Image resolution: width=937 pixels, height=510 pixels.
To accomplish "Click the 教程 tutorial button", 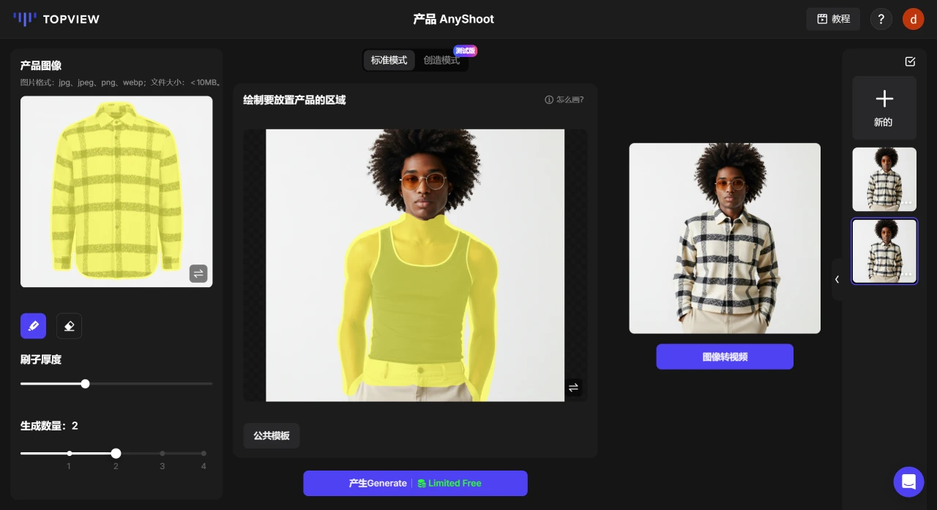I will click(x=833, y=19).
